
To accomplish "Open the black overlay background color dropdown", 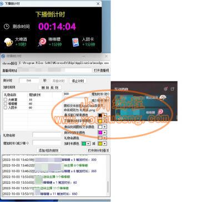I will click(105, 115).
